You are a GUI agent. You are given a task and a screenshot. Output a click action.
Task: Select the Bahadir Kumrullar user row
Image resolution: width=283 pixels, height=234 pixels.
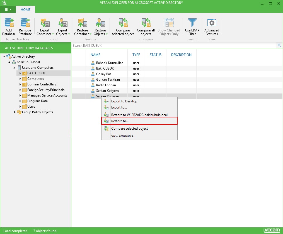pyautogui.click(x=177, y=63)
